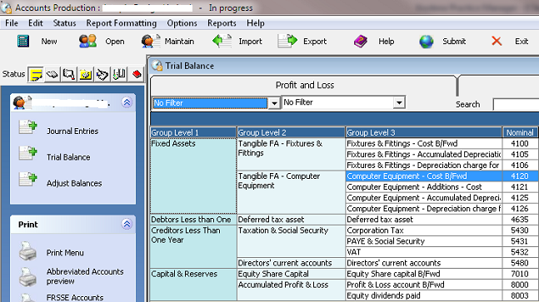Click the Group Level 1 column header
This screenshot has height=302, width=539.
(193, 132)
